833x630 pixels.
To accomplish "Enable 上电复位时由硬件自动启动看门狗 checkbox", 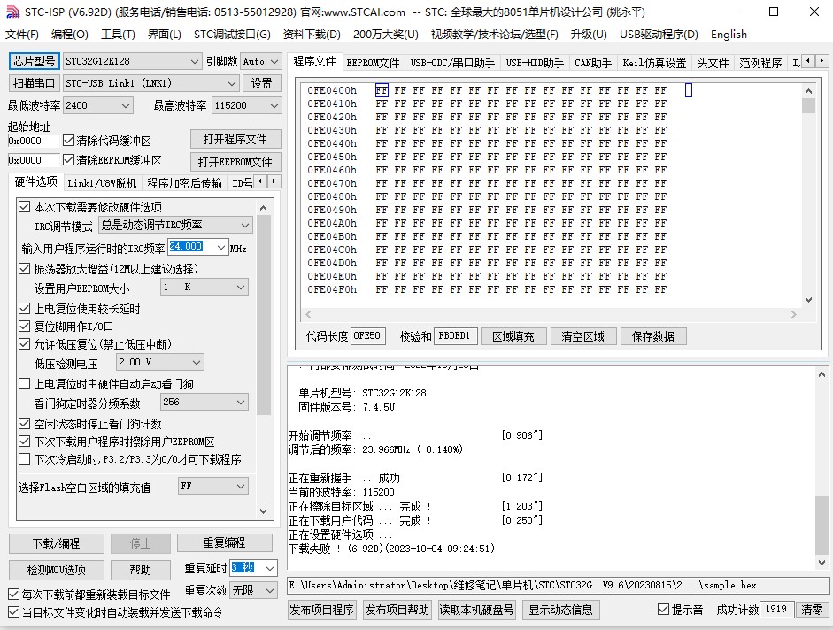I will point(25,383).
